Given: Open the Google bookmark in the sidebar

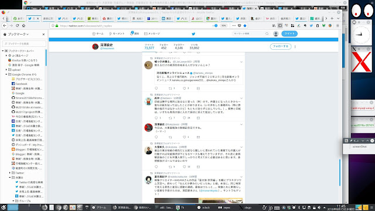Looking at the screenshot, I should (x=20, y=93).
